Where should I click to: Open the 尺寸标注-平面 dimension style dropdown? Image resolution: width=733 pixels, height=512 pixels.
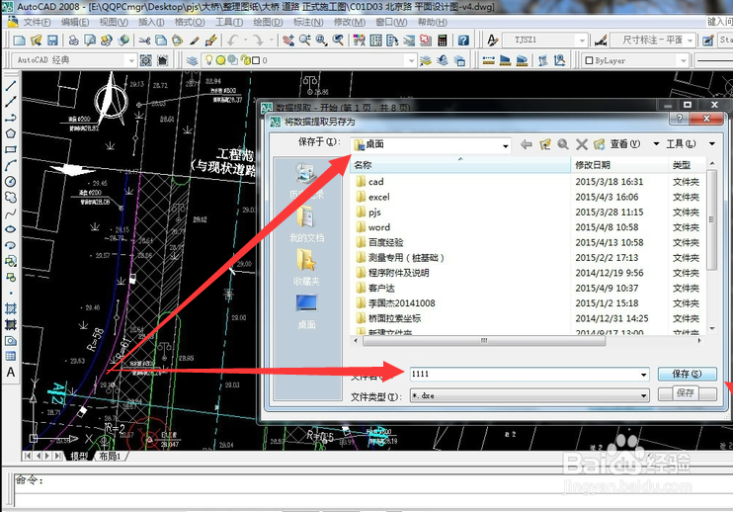pyautogui.click(x=690, y=41)
